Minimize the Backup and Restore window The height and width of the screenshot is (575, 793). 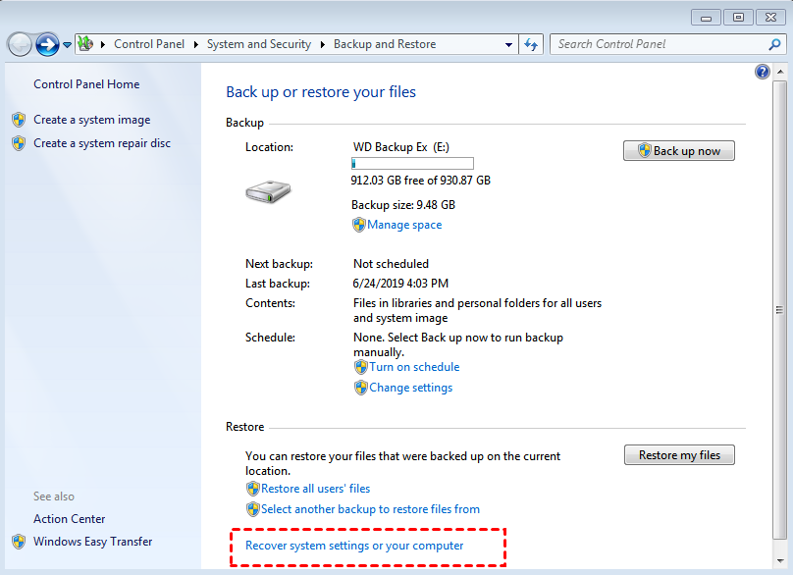point(706,18)
